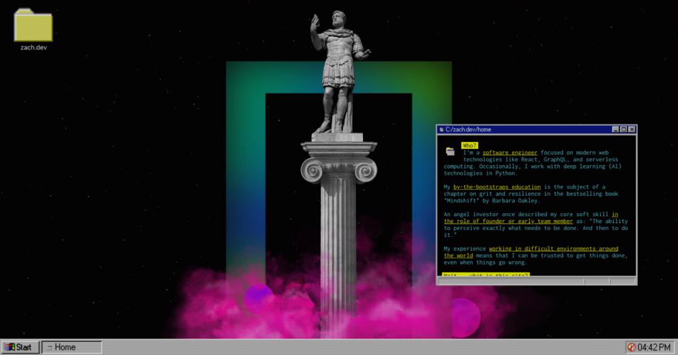
Task: Click the calendar icon beside the Who? heading
Action: click(x=450, y=151)
